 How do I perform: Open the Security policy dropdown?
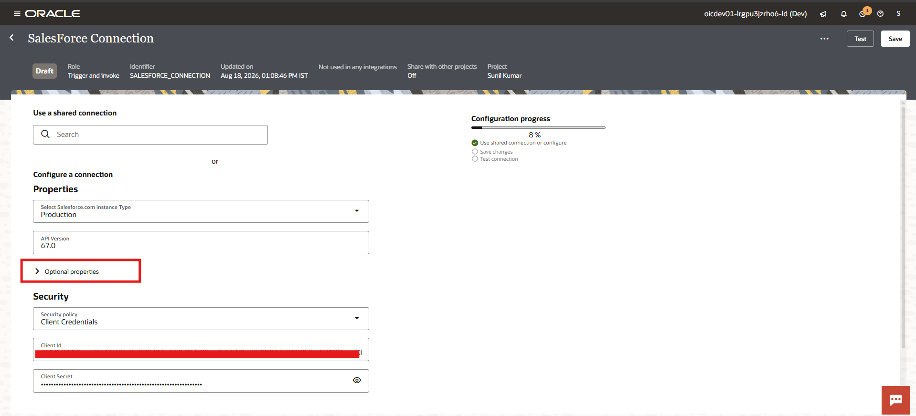201,319
